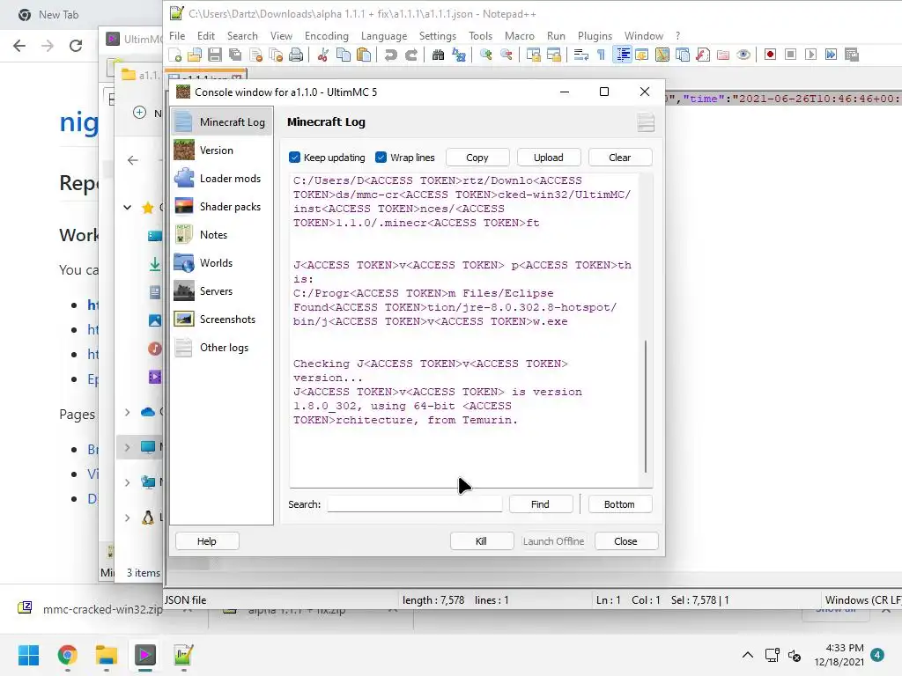Click the Minecraft Log vertical scrollbar
Viewport: 902px width, 676px height.
(x=646, y=406)
